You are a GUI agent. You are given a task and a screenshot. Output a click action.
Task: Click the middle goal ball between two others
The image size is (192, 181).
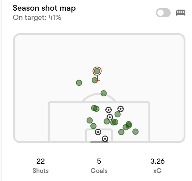pos(110,117)
